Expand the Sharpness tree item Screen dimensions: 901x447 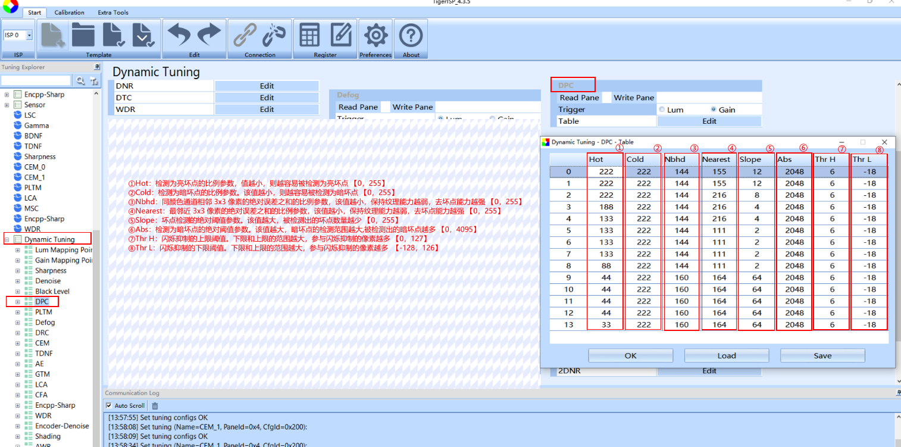point(18,271)
